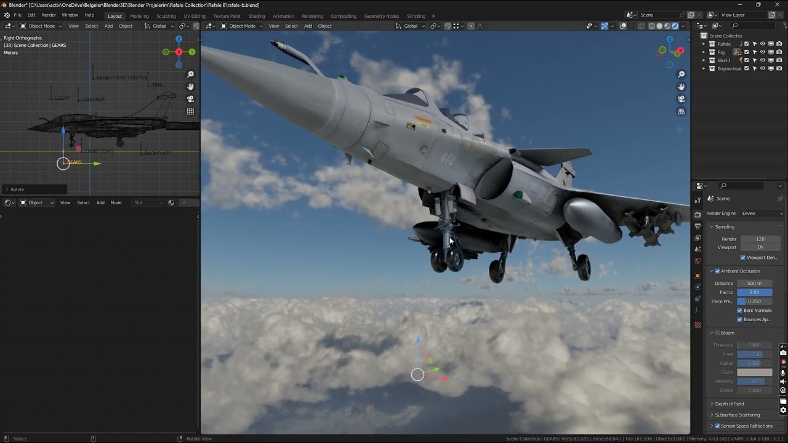Click the Blender logo icon in menu bar
Image resolution: width=788 pixels, height=443 pixels.
pos(7,15)
